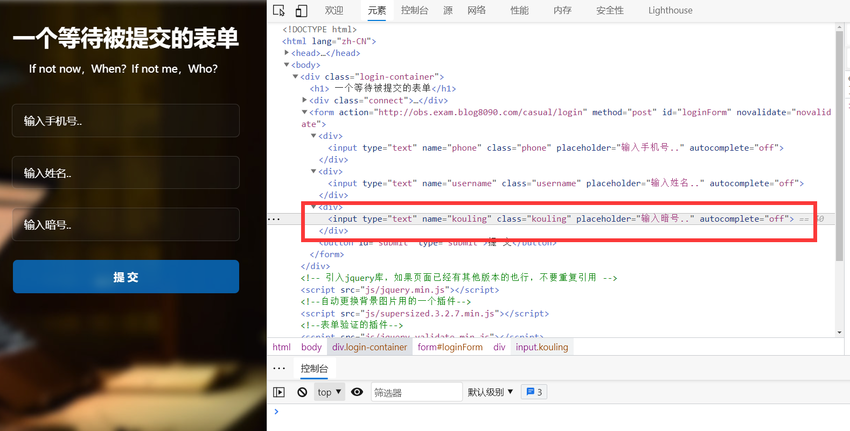Select the closing form tag line
The height and width of the screenshot is (431, 850).
pyautogui.click(x=327, y=254)
